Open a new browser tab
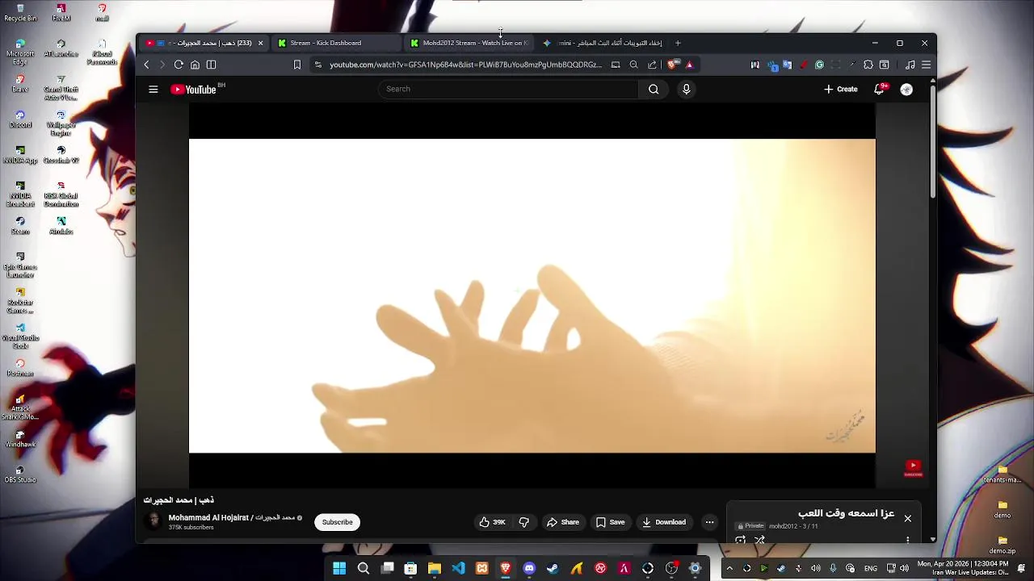This screenshot has width=1034, height=581. 678,43
